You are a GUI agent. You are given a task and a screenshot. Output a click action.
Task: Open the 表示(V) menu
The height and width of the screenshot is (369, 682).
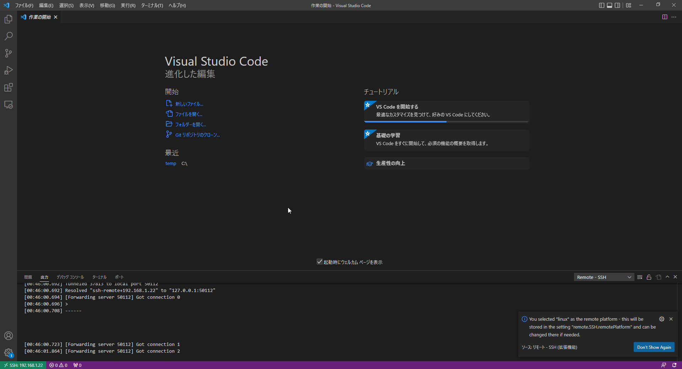[x=87, y=5]
